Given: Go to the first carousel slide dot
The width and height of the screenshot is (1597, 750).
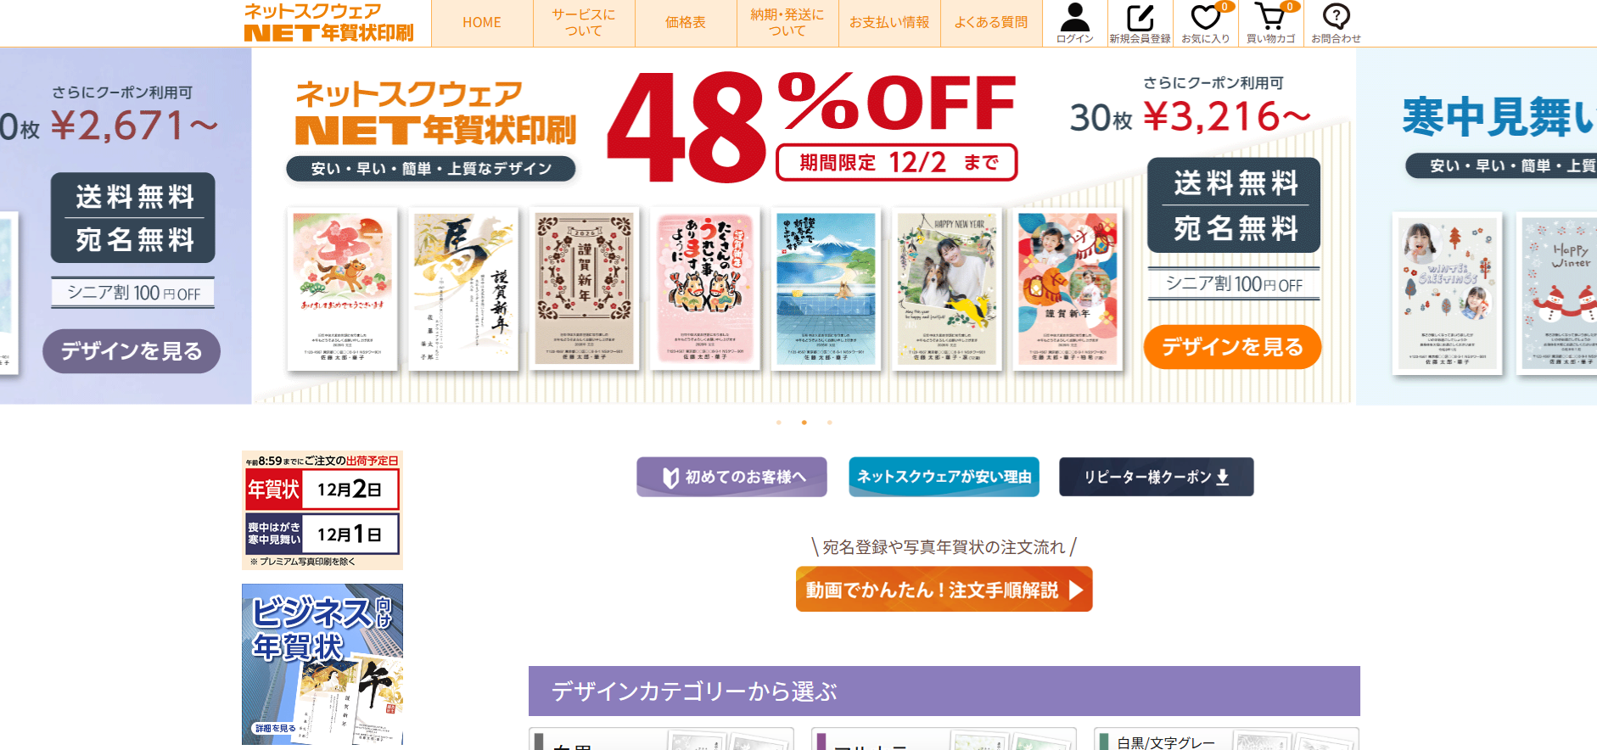Looking at the screenshot, I should (x=779, y=422).
